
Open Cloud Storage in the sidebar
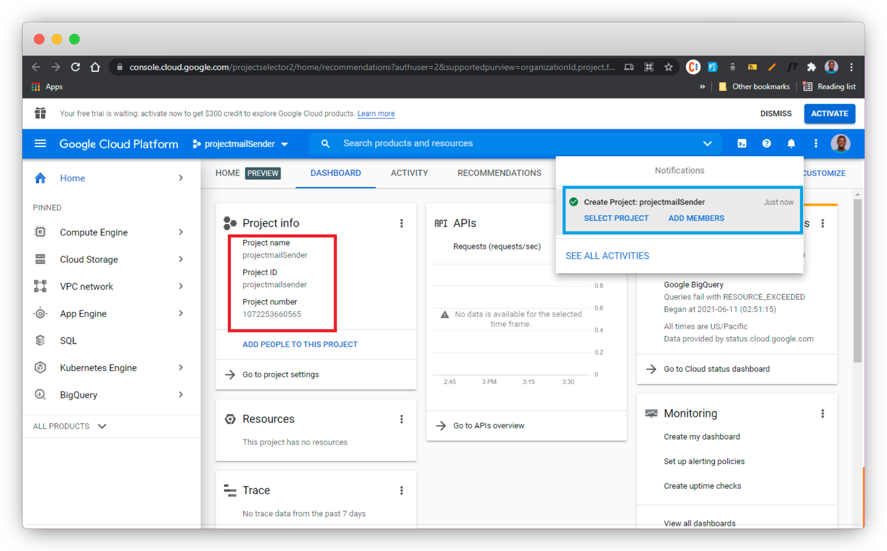pyautogui.click(x=89, y=259)
